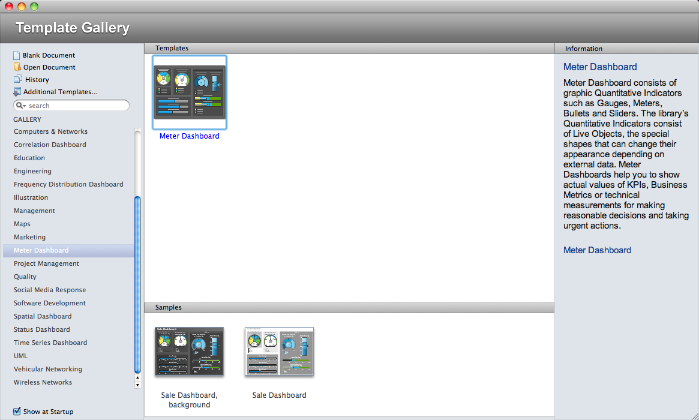
Task: Click the Open Document label
Action: pos(49,67)
